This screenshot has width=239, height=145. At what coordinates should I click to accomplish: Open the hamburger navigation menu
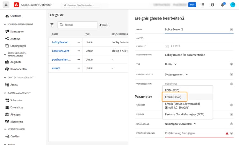tap(6, 5)
